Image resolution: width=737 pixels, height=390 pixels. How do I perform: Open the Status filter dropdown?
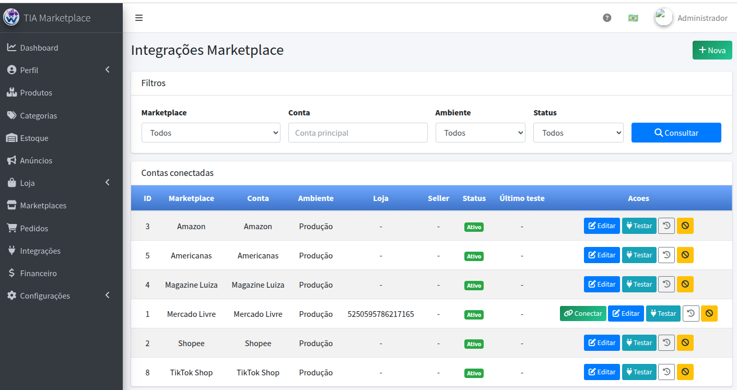click(578, 133)
